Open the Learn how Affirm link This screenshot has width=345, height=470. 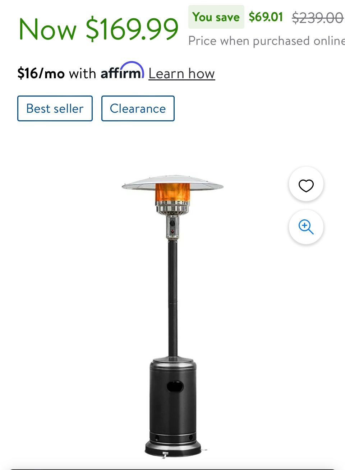tap(181, 74)
